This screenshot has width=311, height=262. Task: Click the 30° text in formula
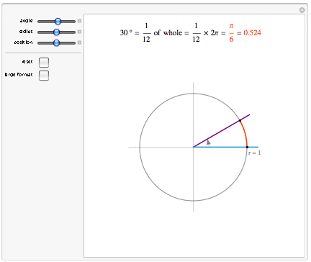tap(126, 32)
